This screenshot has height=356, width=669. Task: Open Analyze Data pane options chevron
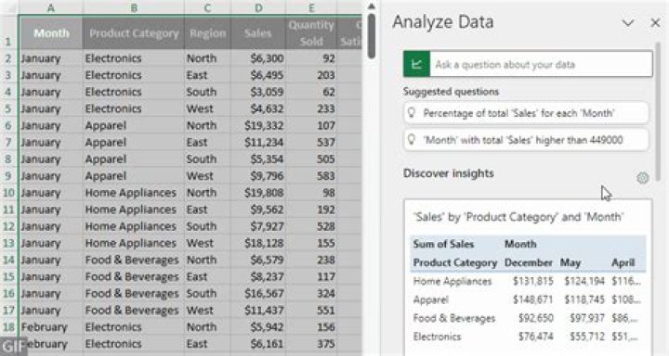point(627,22)
